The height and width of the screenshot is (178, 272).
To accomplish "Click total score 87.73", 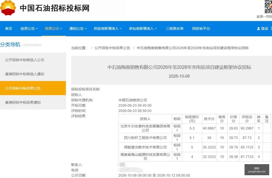I will click(247, 138).
